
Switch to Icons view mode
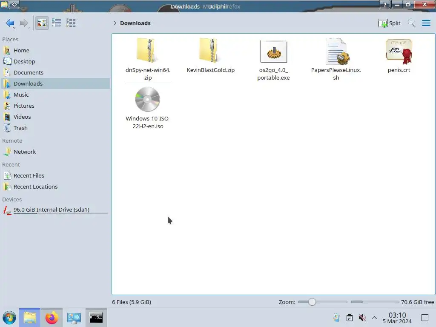[x=42, y=23]
